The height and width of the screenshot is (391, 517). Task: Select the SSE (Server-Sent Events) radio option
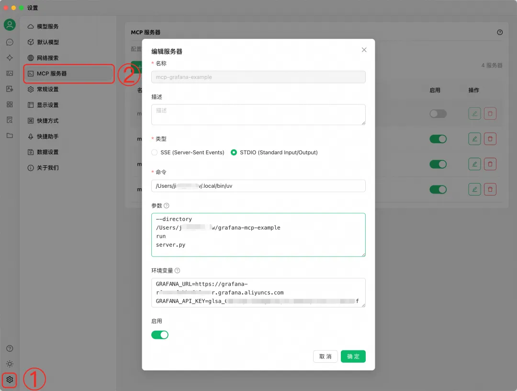coord(154,152)
